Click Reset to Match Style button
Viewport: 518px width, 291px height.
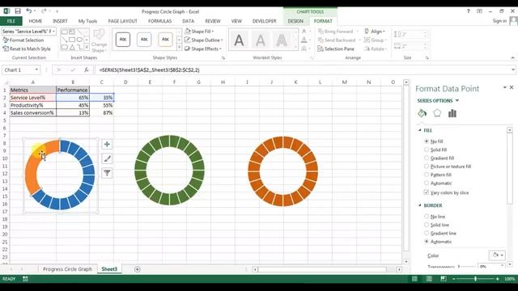27,48
